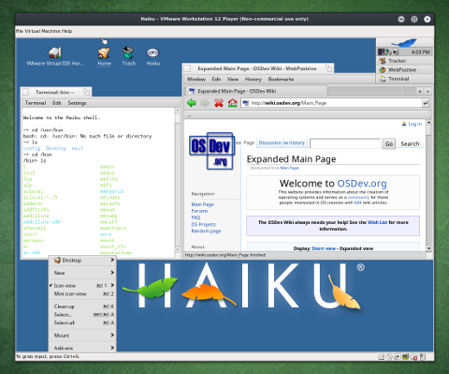Viewport: 449px width, 374px height.
Task: Click the wiki search input field
Action: (x=345, y=143)
